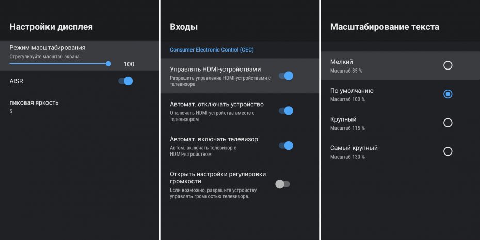Click the AISR label text
This screenshot has height=240, width=480.
pyautogui.click(x=17, y=81)
